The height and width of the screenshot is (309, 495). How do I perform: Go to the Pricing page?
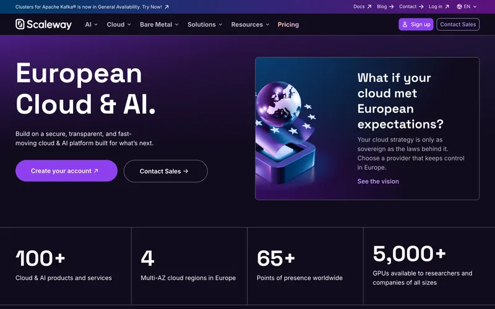(288, 24)
